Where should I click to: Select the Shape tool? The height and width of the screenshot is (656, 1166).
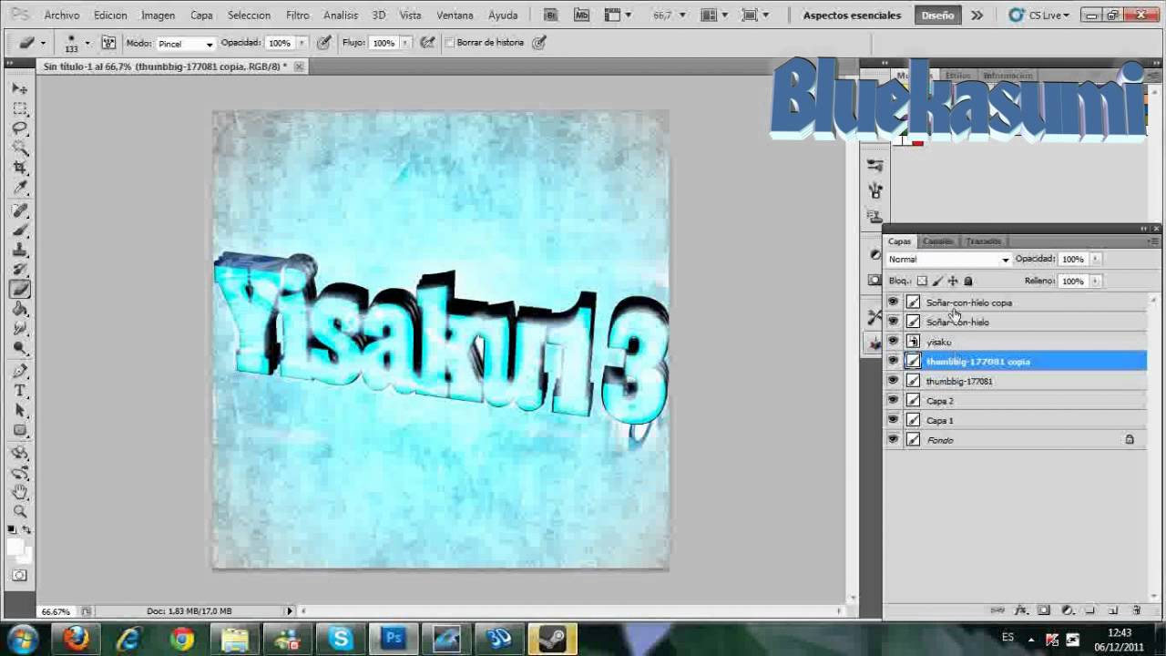click(x=20, y=431)
